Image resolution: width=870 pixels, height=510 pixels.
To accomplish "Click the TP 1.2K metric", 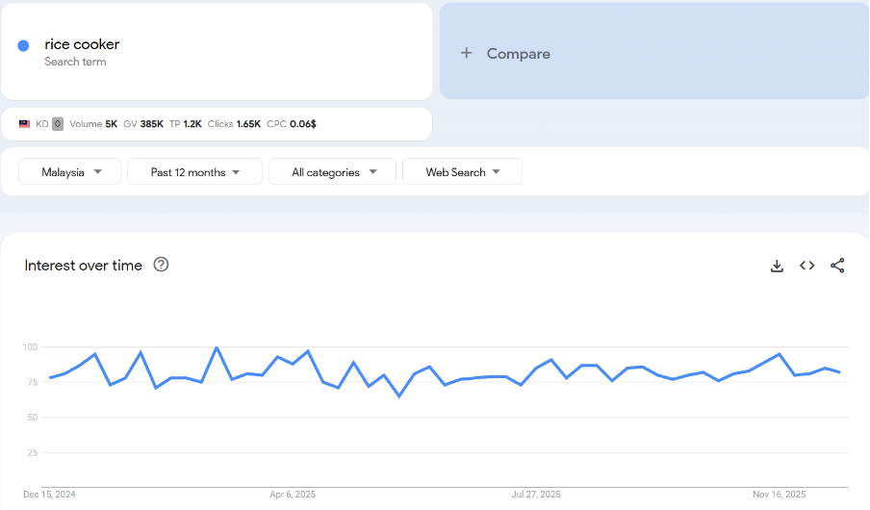I will tap(186, 124).
